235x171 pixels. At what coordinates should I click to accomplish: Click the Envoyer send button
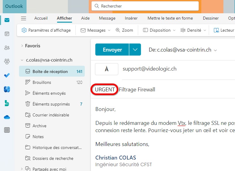click(x=112, y=50)
